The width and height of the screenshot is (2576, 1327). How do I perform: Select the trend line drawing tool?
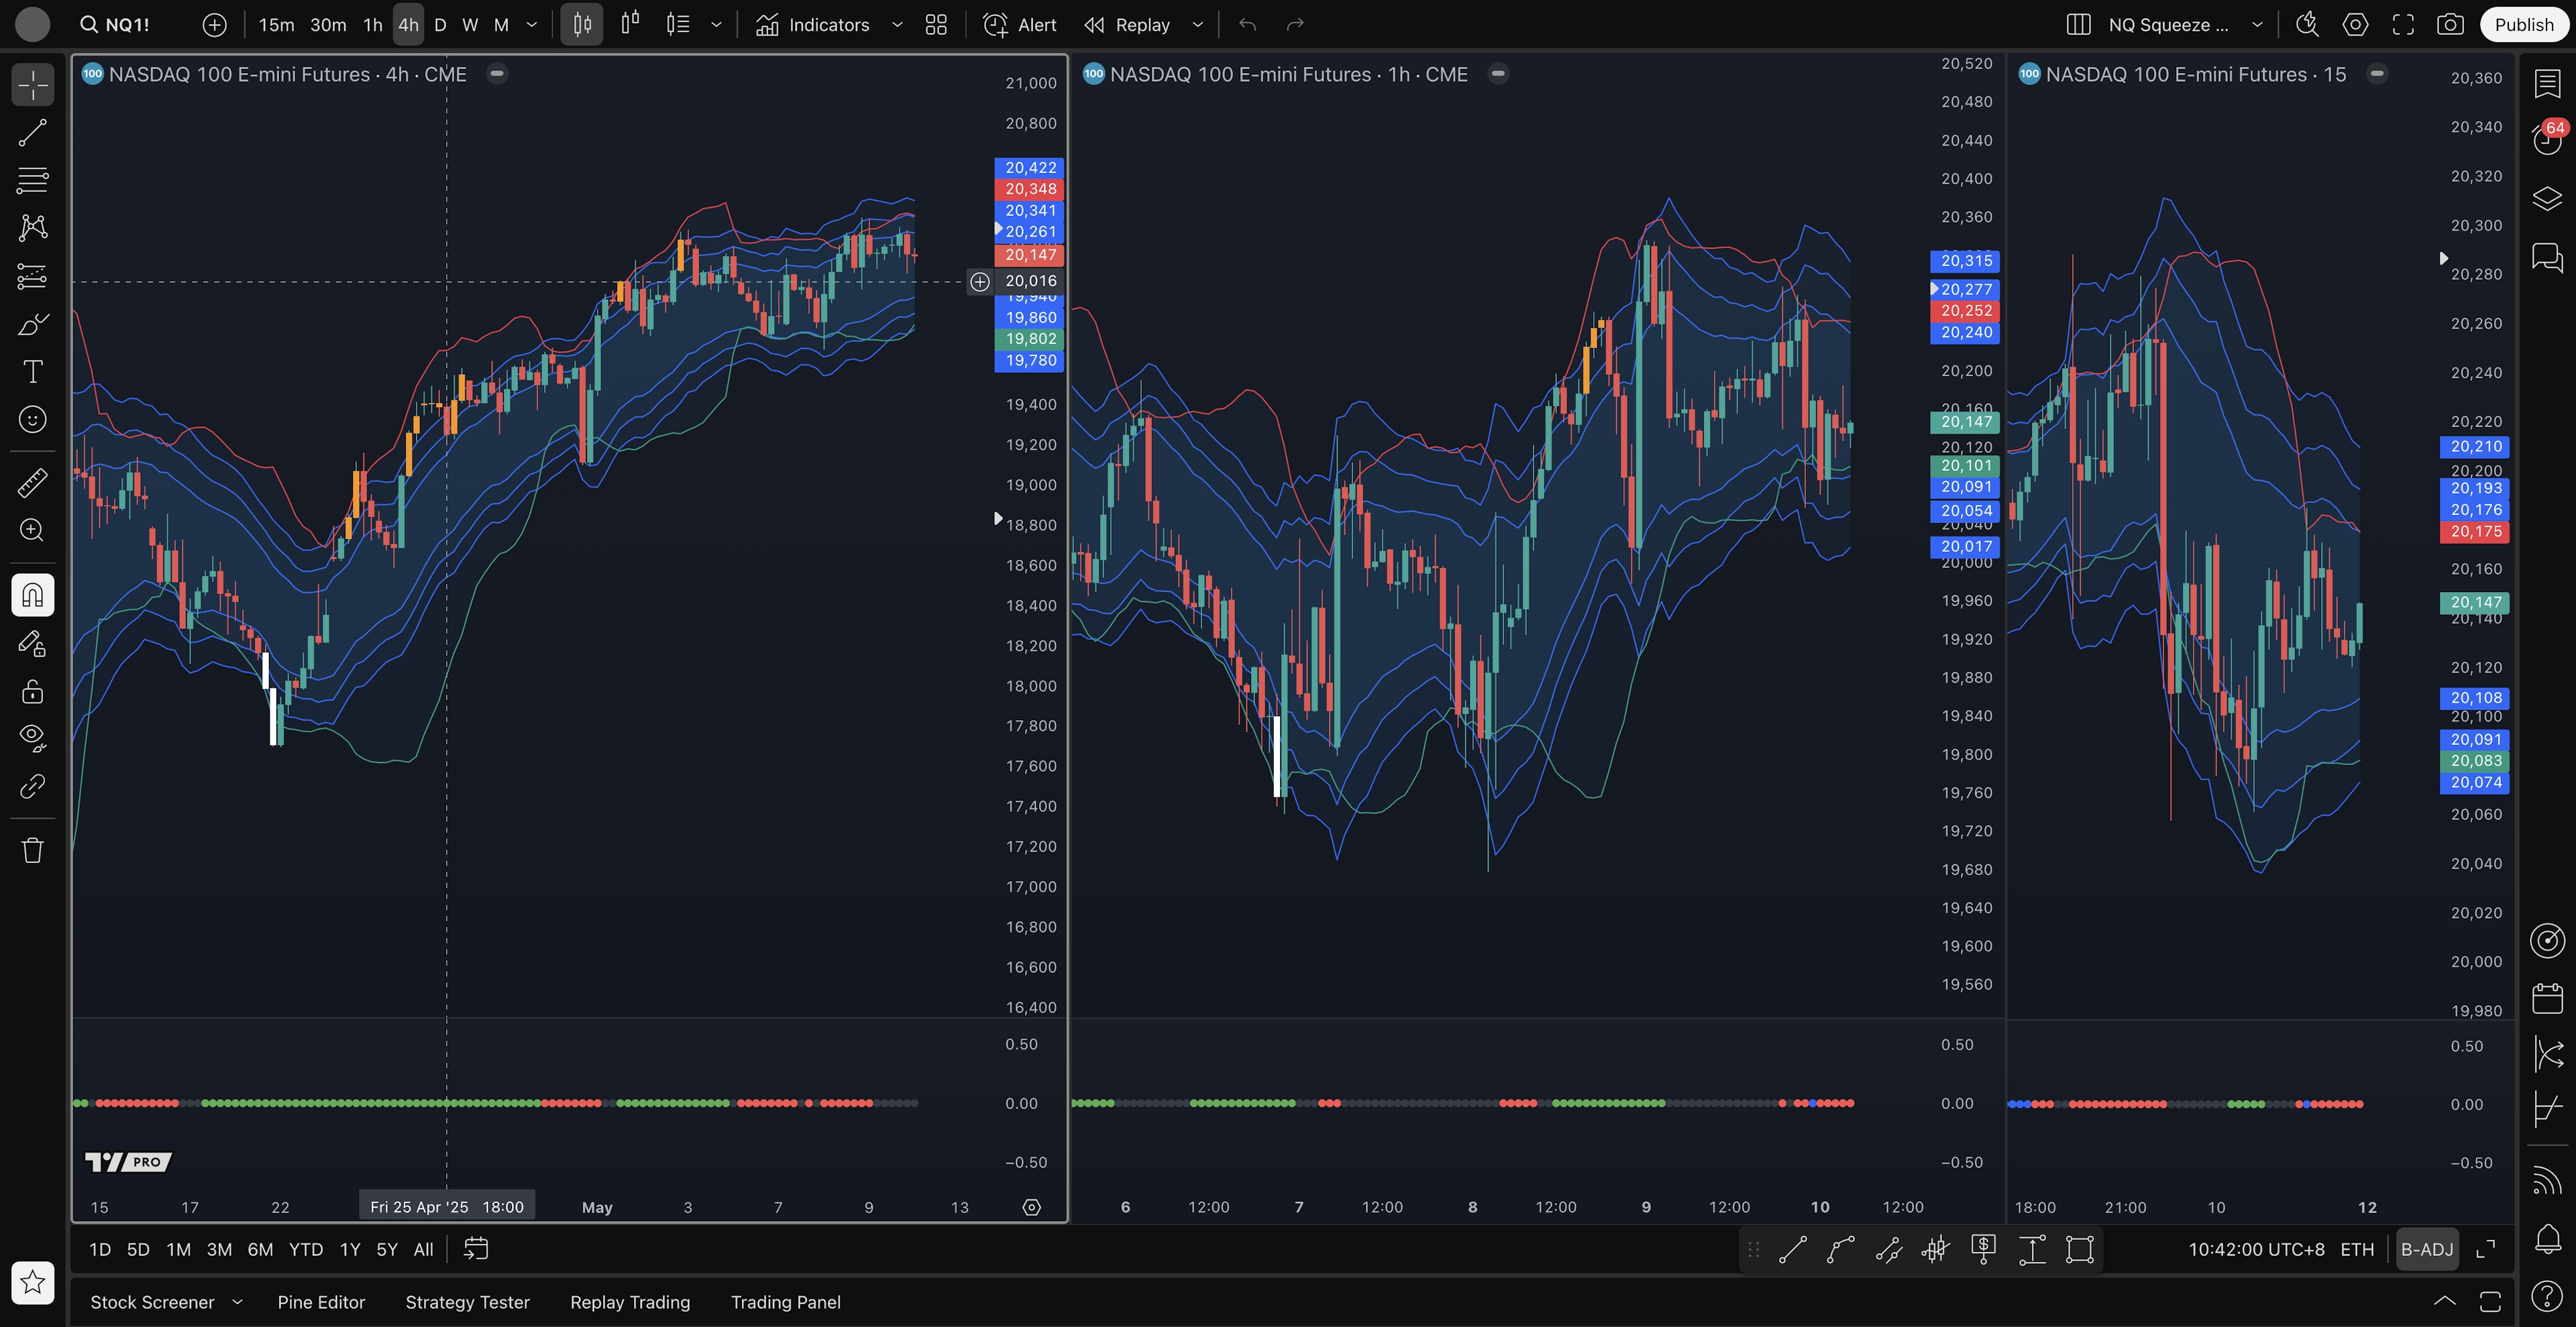coord(32,133)
